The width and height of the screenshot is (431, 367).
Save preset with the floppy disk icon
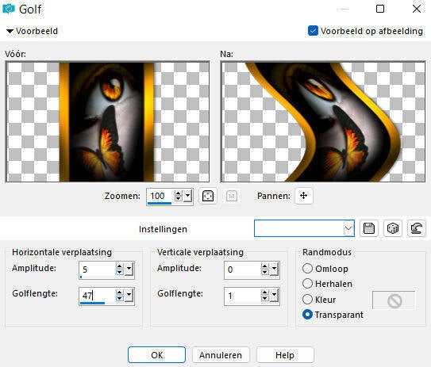tap(369, 228)
